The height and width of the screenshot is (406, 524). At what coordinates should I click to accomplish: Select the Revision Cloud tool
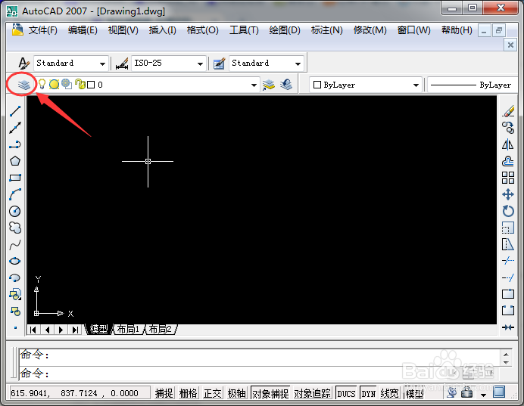coord(15,228)
